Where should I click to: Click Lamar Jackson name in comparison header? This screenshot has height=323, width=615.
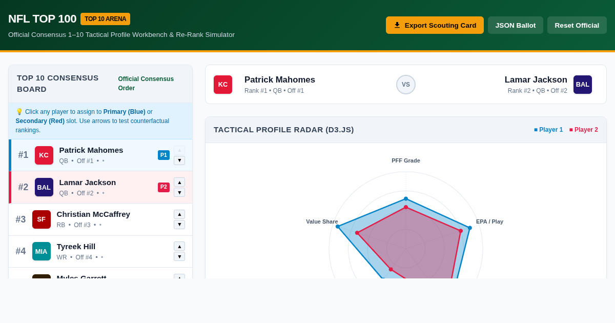click(x=536, y=80)
